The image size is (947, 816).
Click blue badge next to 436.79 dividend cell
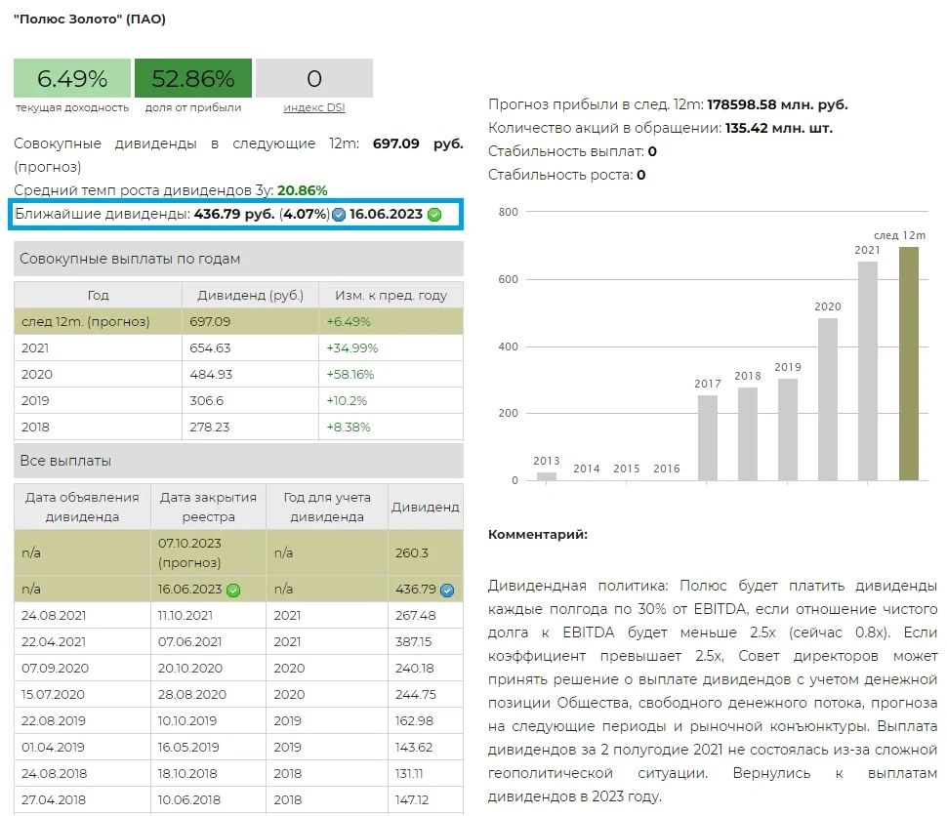(447, 590)
